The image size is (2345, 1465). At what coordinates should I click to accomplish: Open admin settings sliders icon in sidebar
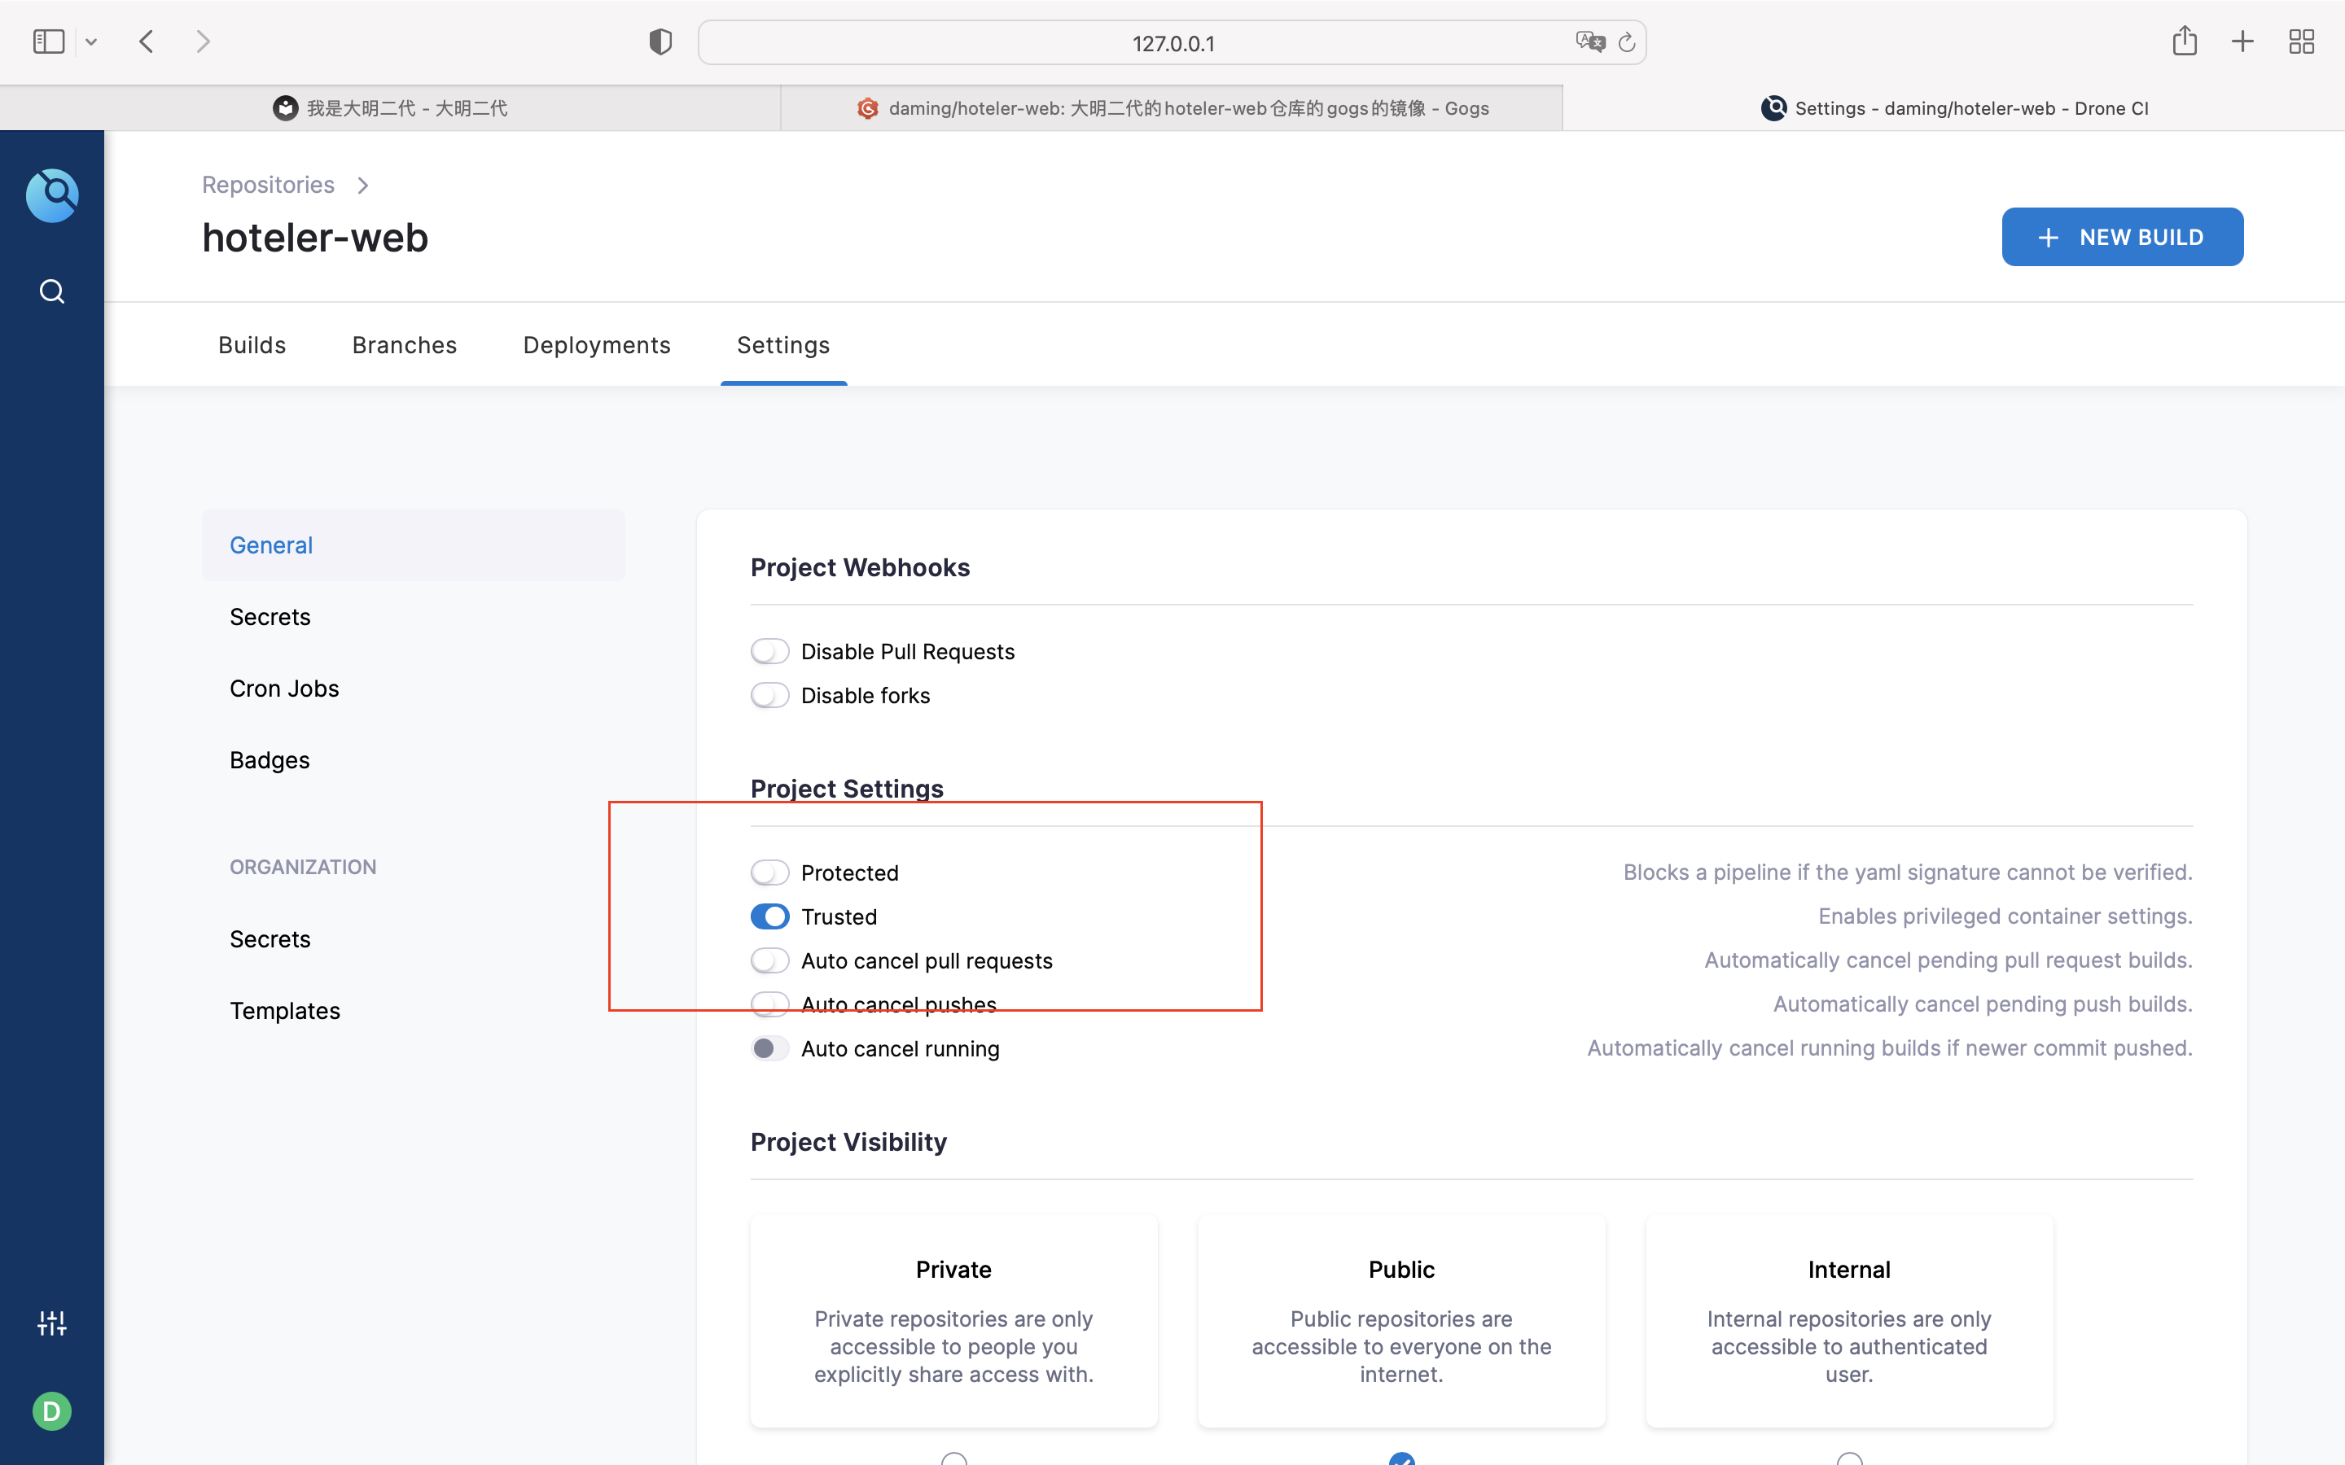click(52, 1323)
